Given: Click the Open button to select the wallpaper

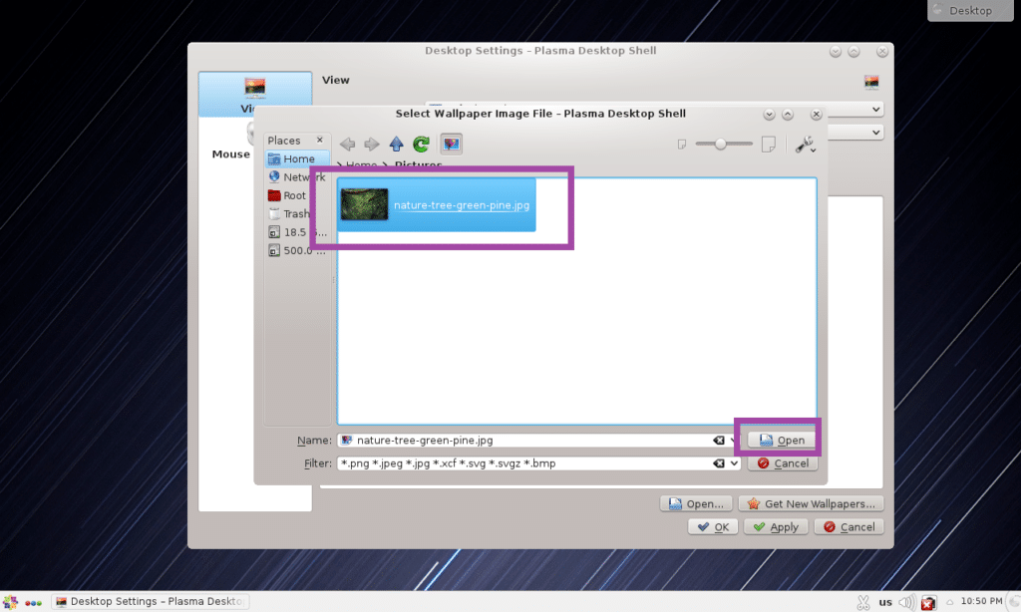Looking at the screenshot, I should pos(781,440).
